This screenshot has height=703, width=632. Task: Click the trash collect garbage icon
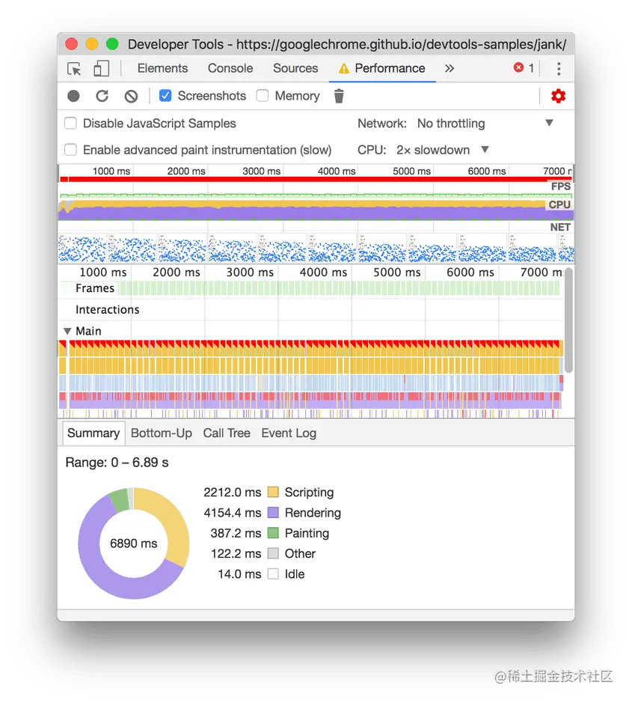pyautogui.click(x=339, y=96)
